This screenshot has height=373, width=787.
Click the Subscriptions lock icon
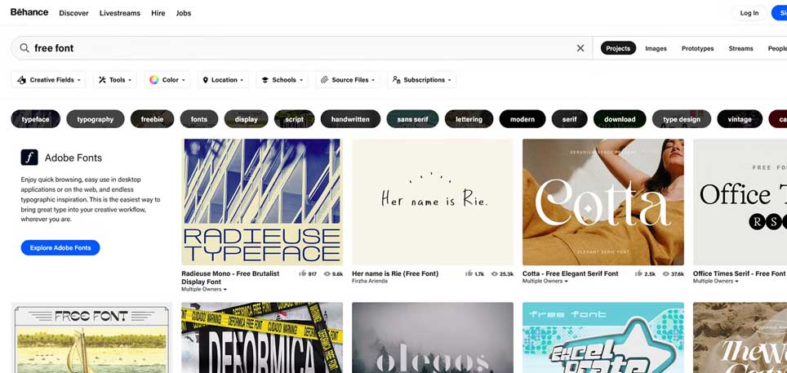(x=397, y=80)
